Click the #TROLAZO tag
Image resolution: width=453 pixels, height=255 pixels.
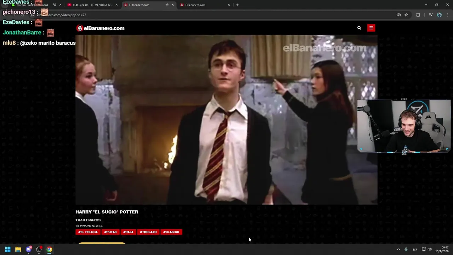tap(148, 232)
